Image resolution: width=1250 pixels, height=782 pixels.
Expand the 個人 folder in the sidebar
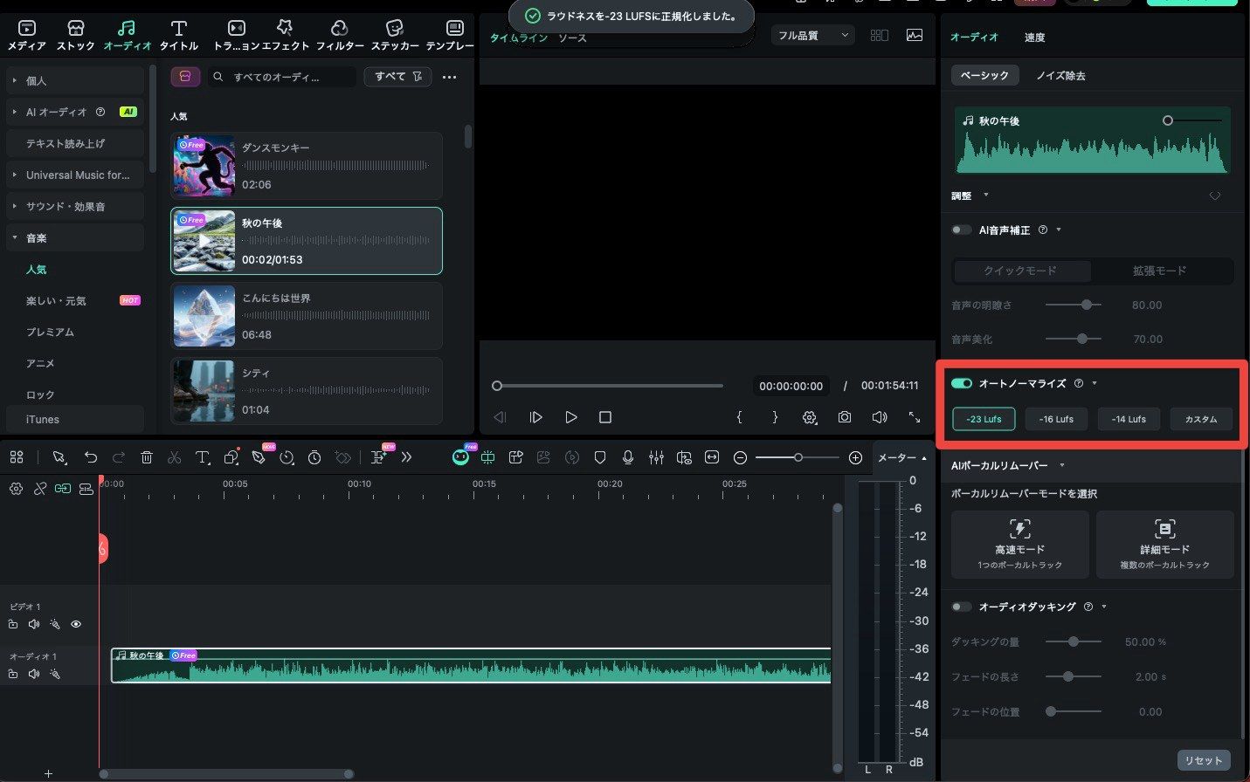[14, 80]
